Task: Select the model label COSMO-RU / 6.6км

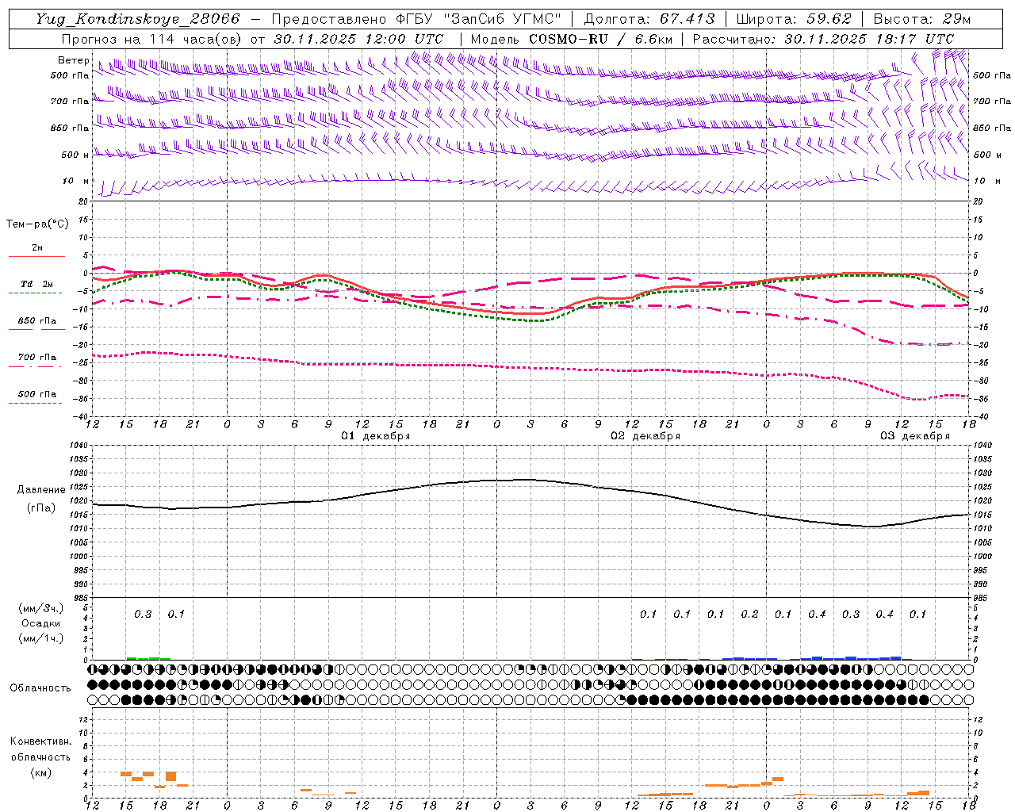Action: point(601,39)
